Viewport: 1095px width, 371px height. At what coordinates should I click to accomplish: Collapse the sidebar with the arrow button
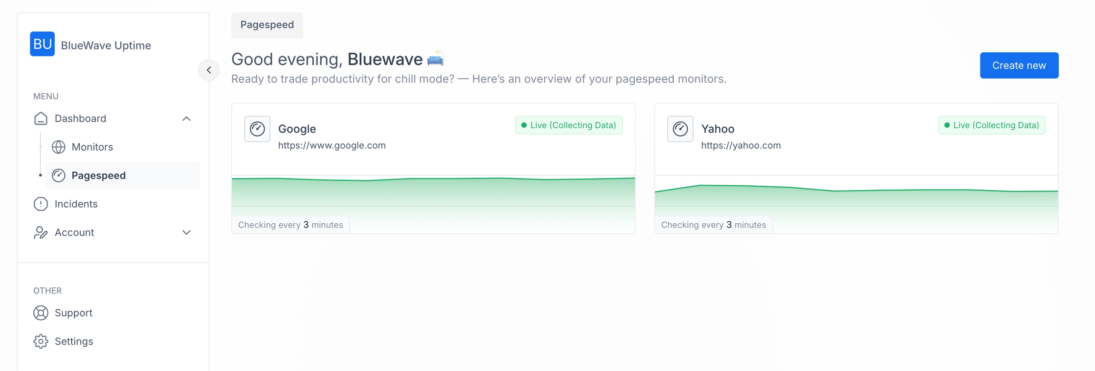(209, 70)
